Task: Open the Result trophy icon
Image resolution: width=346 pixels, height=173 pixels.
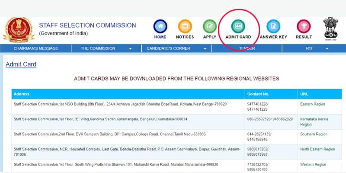Action: pyautogui.click(x=304, y=26)
